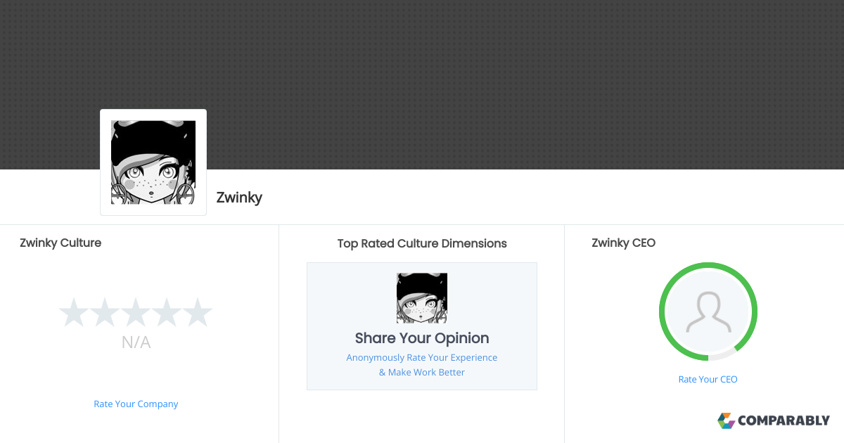Open Anonymously Rate Your Experience link
This screenshot has height=443, width=844.
pyautogui.click(x=422, y=358)
